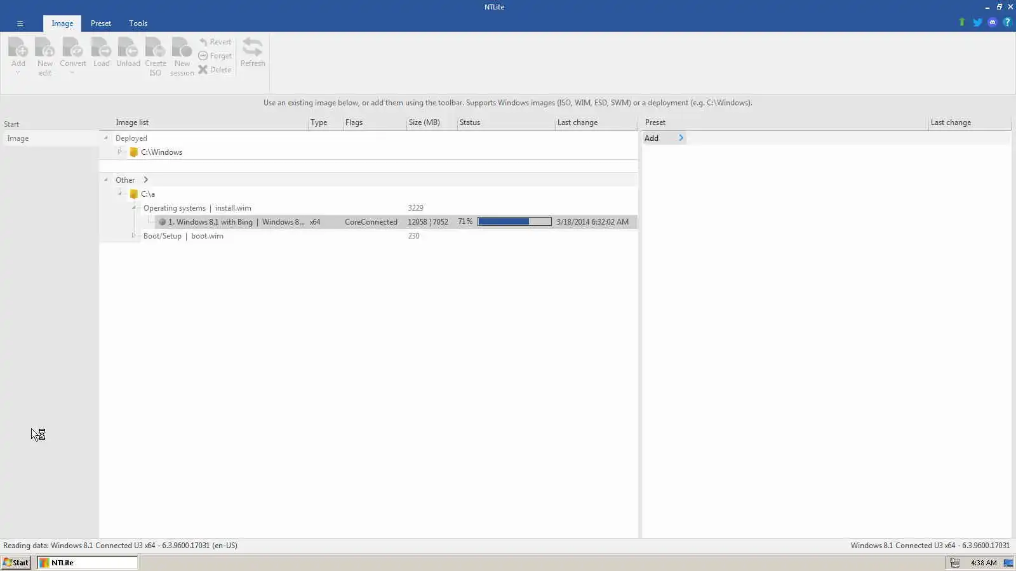The width and height of the screenshot is (1016, 571).
Task: Click the Windows 8.1 with Bing status dot
Action: (x=163, y=222)
